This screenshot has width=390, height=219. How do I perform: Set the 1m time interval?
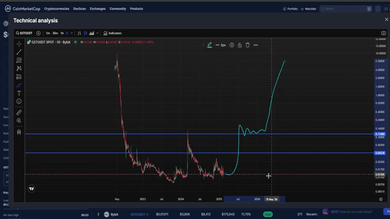point(48,33)
